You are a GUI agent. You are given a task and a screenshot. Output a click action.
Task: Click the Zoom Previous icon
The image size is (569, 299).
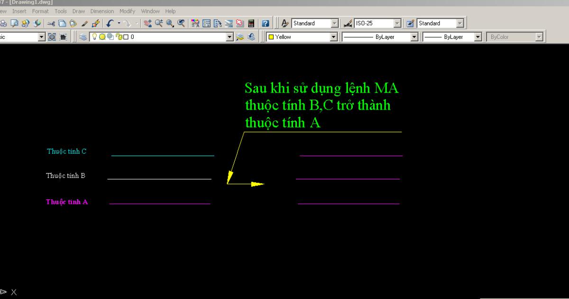tap(181, 23)
